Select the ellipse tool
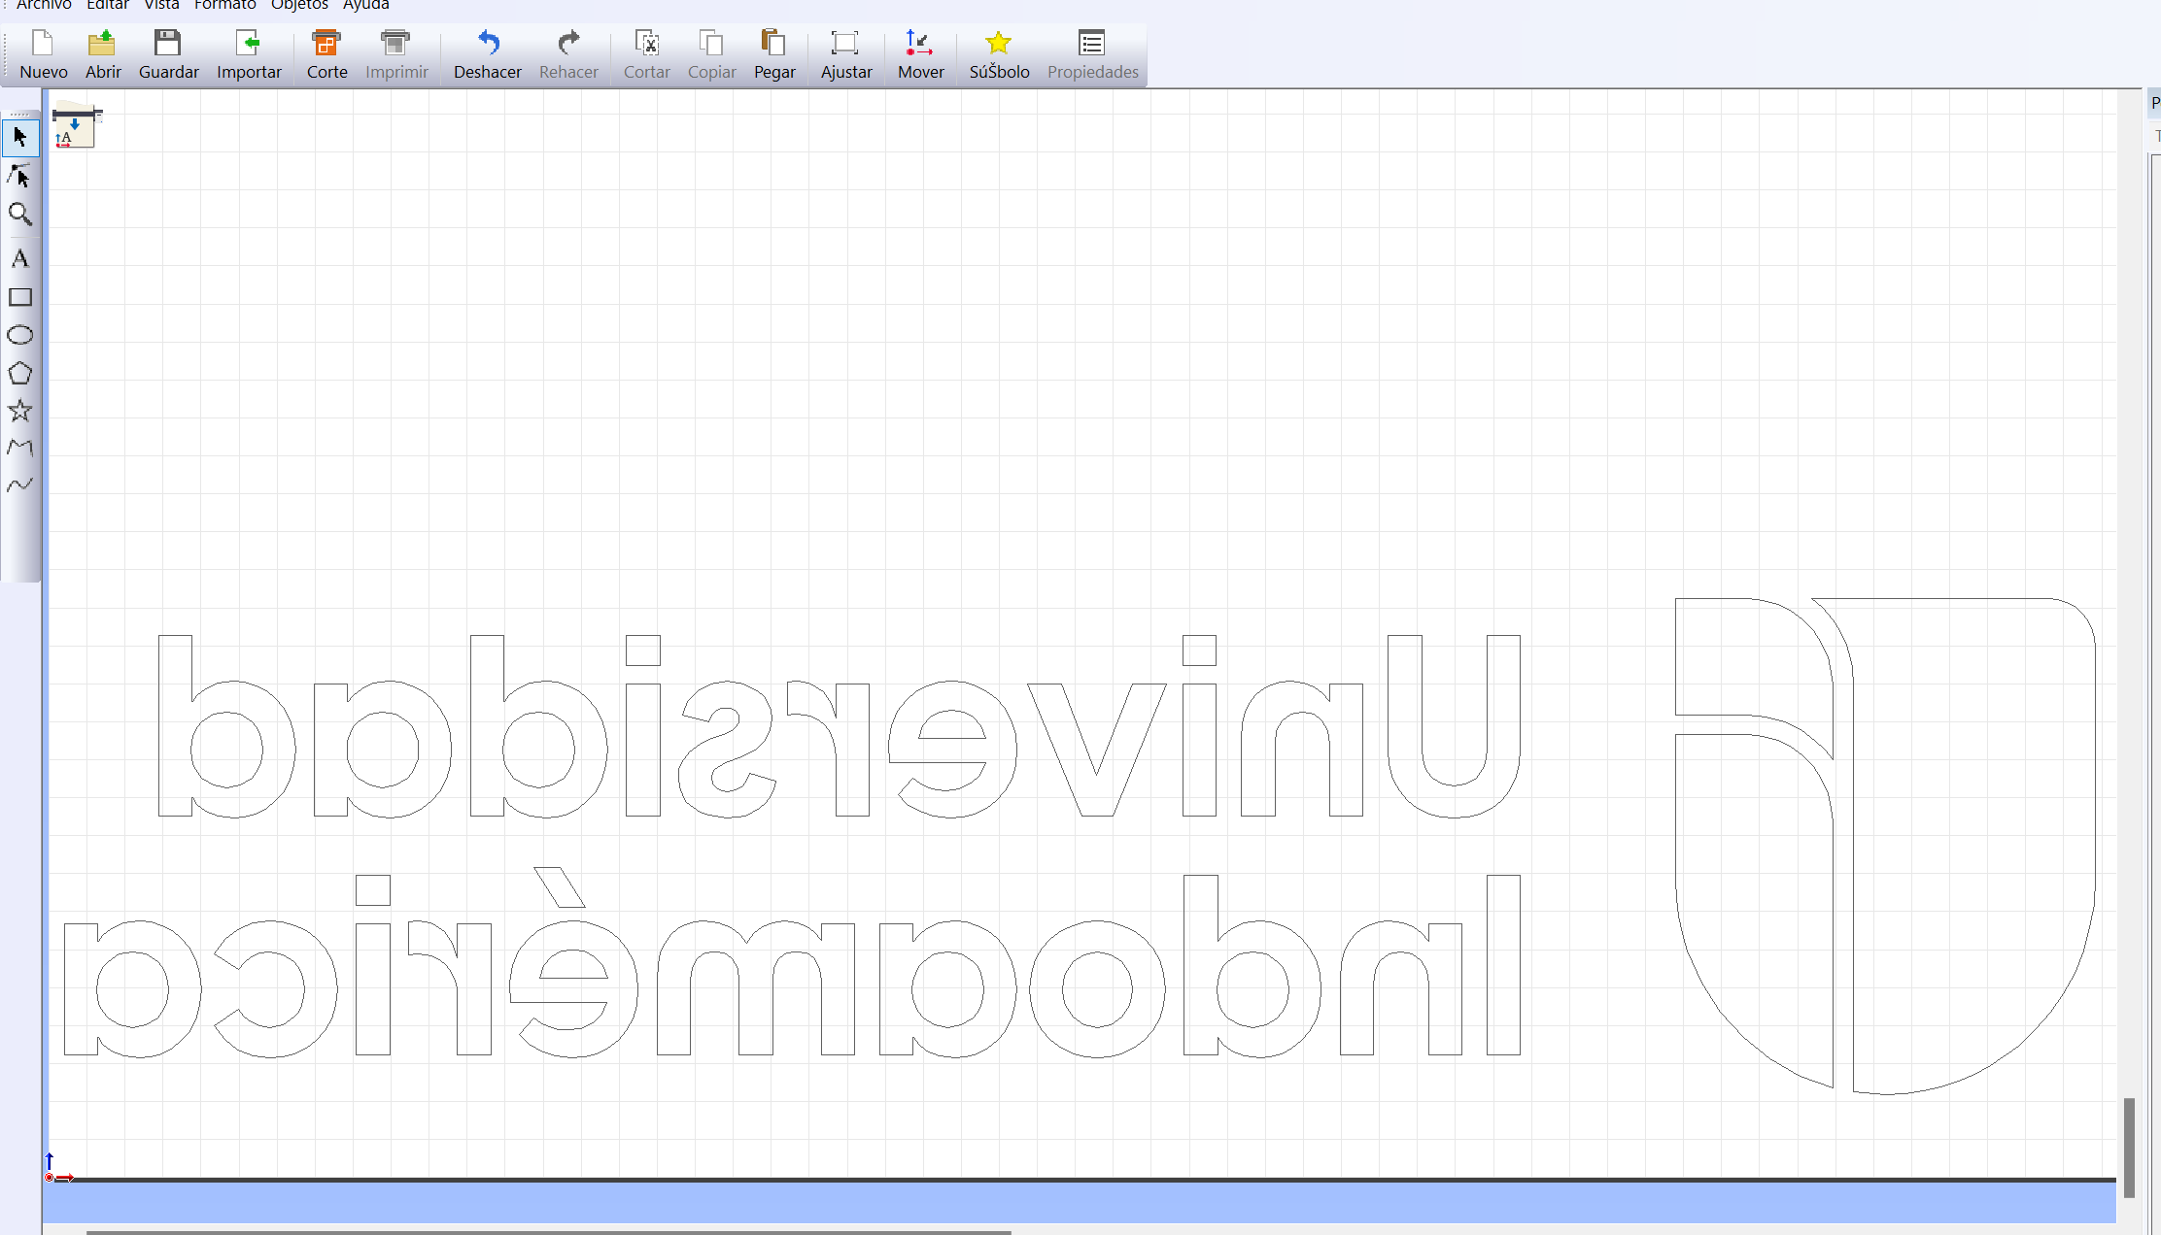This screenshot has width=2161, height=1235. (20, 335)
